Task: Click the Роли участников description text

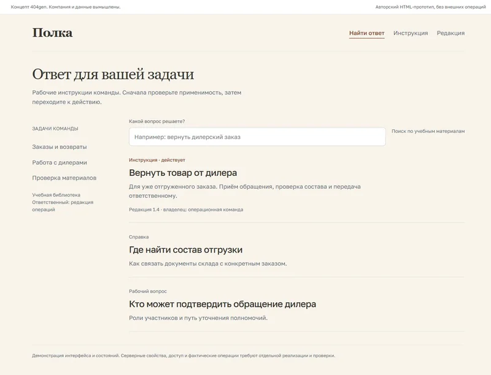Action: tap(198, 318)
